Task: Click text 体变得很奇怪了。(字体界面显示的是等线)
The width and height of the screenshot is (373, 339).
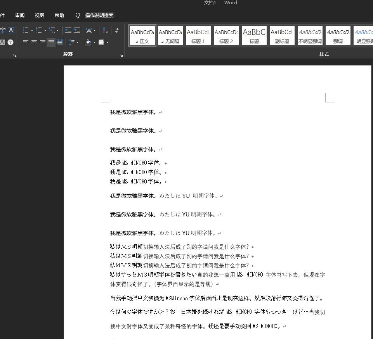Action: 161,284
